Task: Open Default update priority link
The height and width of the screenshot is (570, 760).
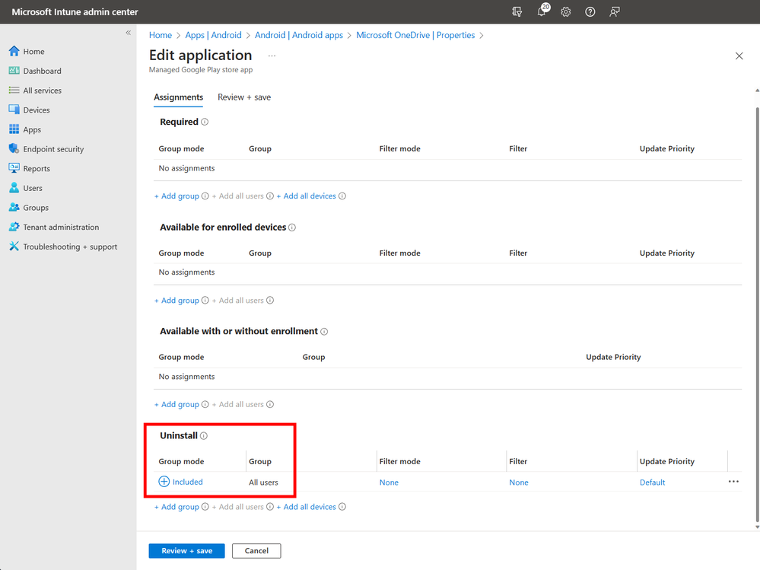Action: click(652, 482)
